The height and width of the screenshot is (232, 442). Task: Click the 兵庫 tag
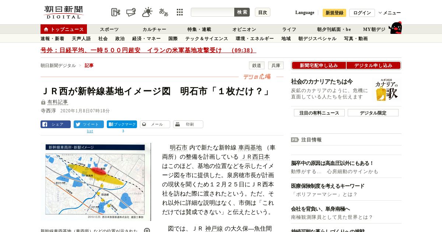point(276,66)
